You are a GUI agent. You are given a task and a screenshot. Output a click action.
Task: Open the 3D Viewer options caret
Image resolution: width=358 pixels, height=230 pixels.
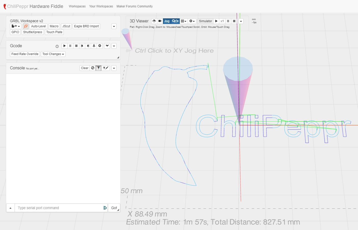coord(241,21)
